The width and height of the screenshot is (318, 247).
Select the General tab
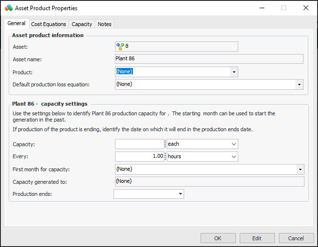click(x=16, y=24)
